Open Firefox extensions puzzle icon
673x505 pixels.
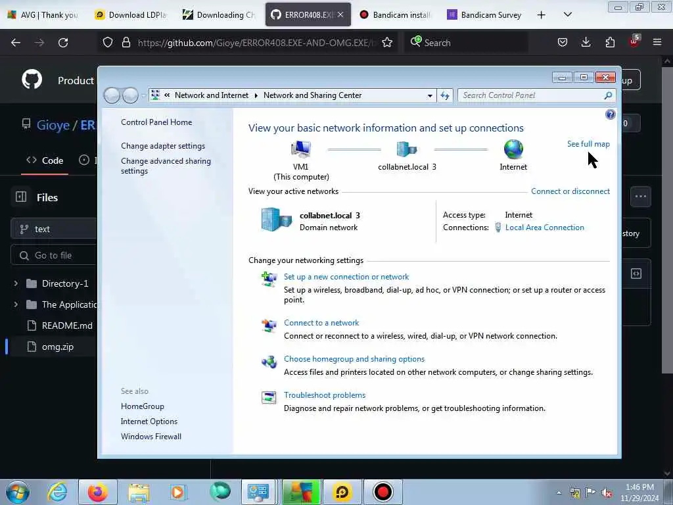[x=610, y=43]
